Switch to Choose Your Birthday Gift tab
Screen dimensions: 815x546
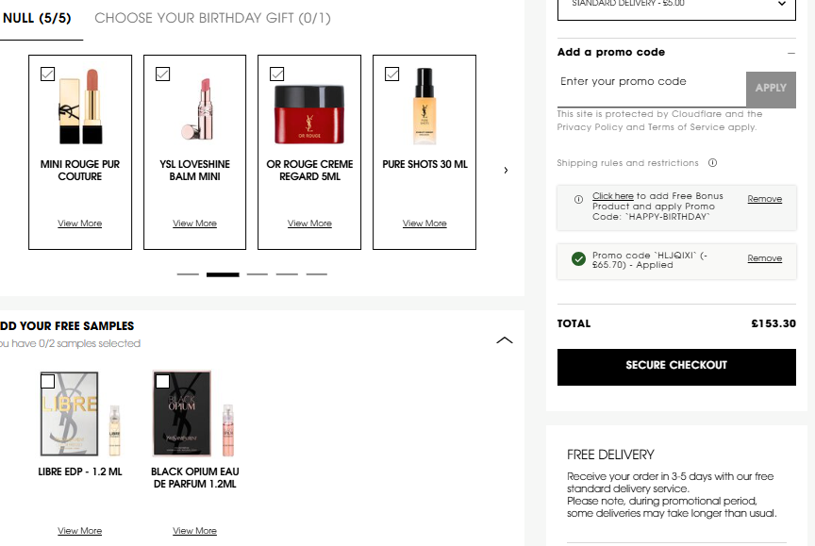[212, 18]
